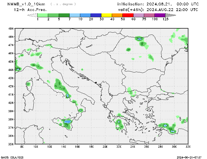Image resolution: width=207 pixels, height=159 pixels.
Task: Click the 32E longitude axis label
Action: click(x=188, y=147)
